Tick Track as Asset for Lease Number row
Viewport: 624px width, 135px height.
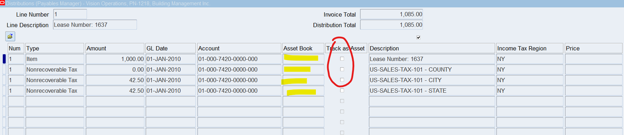point(342,59)
